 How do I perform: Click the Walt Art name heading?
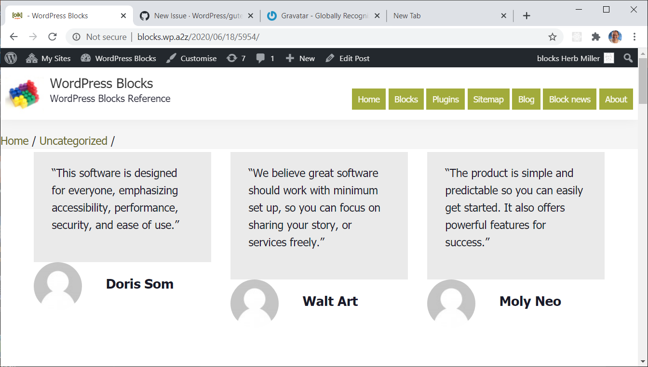(x=330, y=301)
